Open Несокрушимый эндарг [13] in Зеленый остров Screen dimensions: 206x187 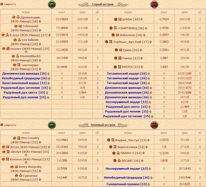tap(127, 169)
